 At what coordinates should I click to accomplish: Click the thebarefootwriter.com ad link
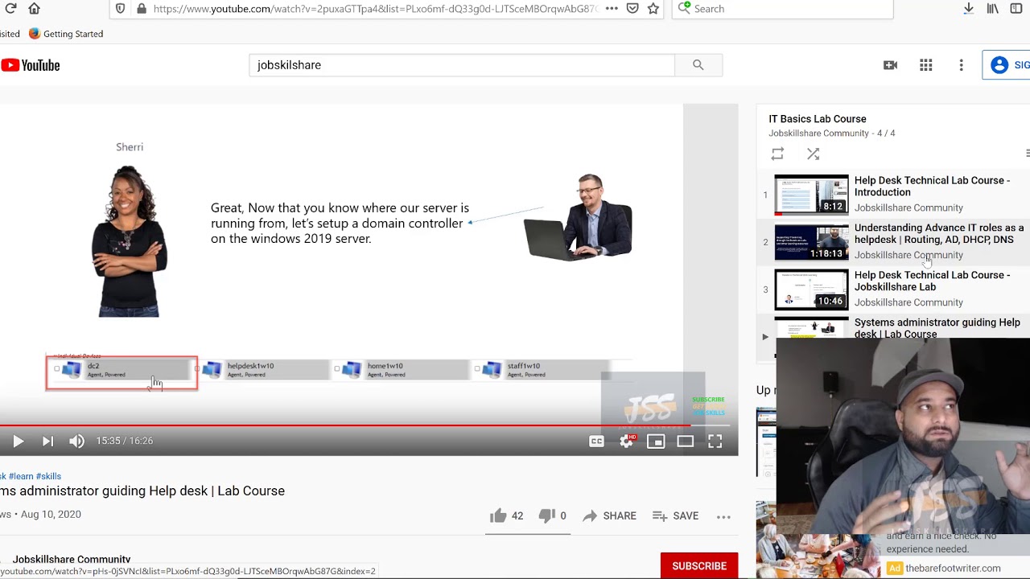pyautogui.click(x=953, y=568)
